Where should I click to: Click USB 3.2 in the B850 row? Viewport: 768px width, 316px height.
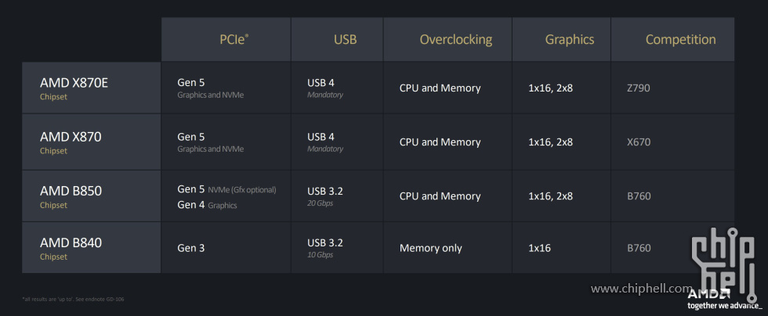coord(324,192)
